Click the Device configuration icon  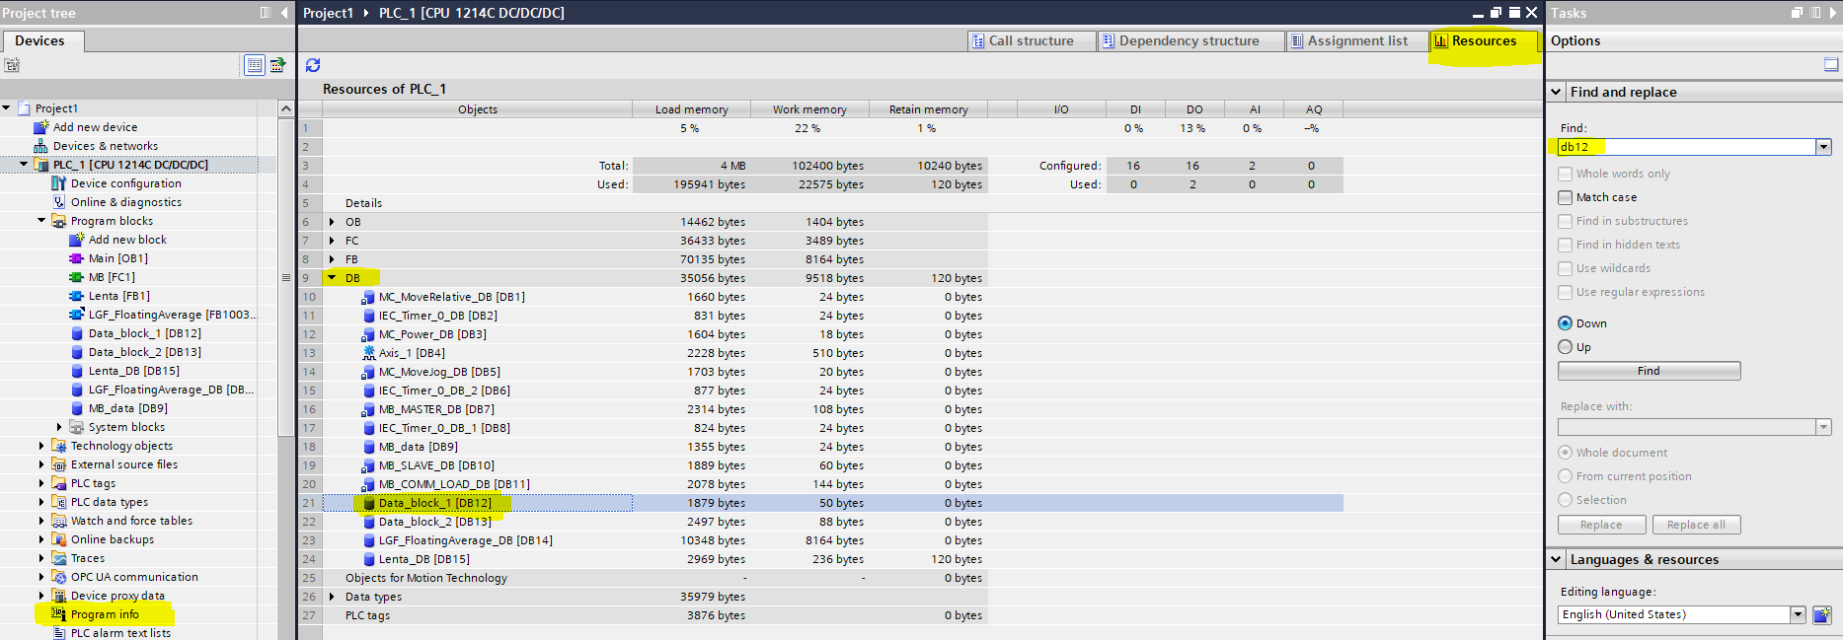click(x=58, y=183)
